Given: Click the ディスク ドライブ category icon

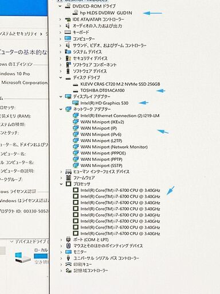Looking at the screenshot, I should pos(68,78).
